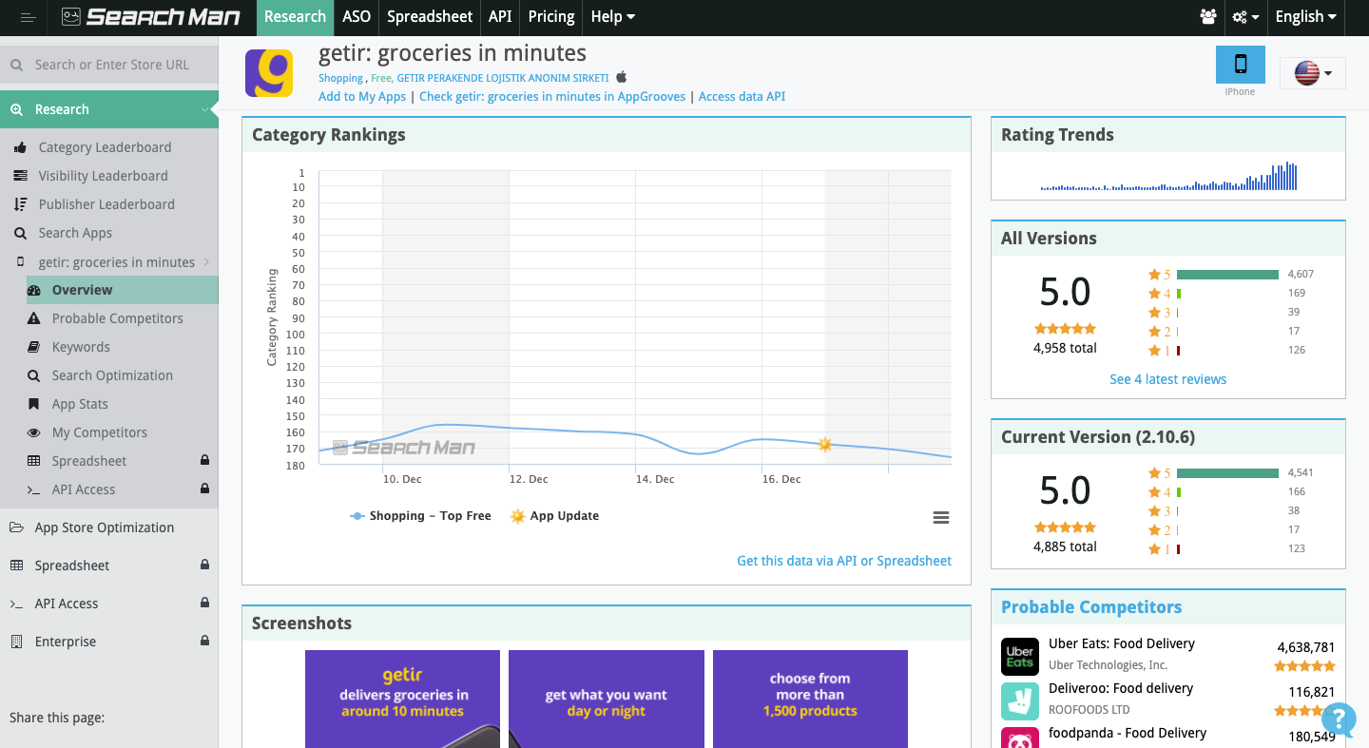Open Visibility Leaderboard in the sidebar
1369x748 pixels.
(x=103, y=176)
